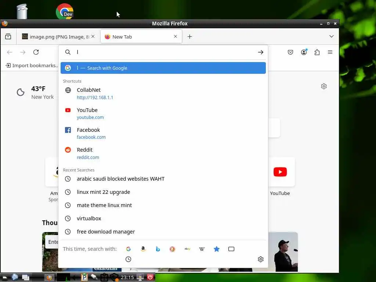
Task: Open the Trash desktop icon
Action: pyautogui.click(x=22, y=11)
